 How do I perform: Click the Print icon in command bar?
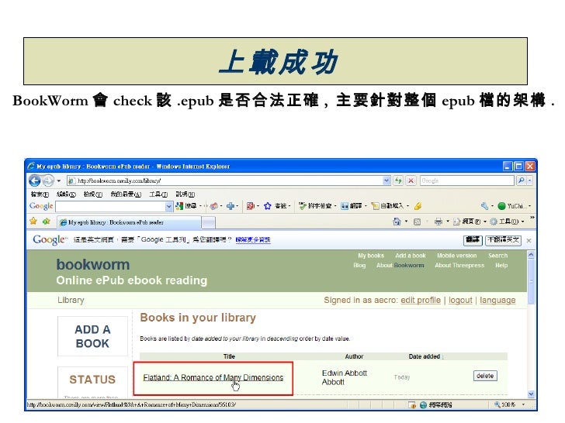coord(438,222)
